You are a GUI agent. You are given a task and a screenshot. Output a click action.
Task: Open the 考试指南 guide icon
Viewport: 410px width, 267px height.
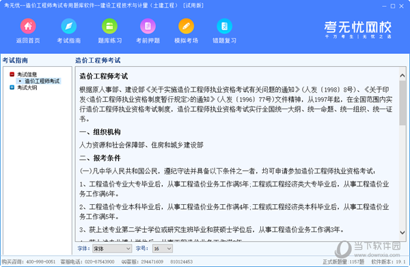(x=69, y=26)
